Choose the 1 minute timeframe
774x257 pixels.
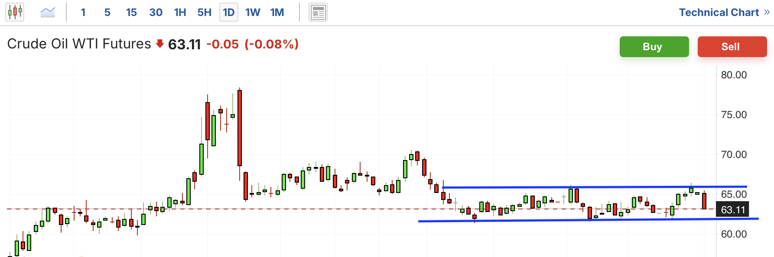[x=83, y=13]
